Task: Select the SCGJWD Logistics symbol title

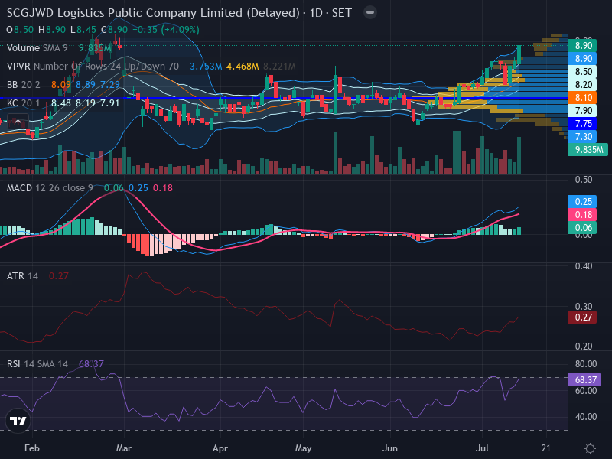Action: 179,13
